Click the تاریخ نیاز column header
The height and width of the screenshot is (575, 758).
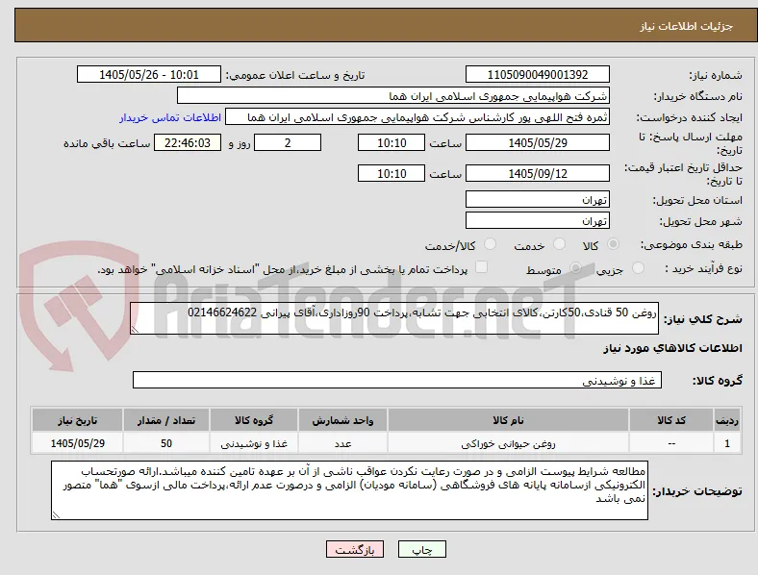coord(77,420)
